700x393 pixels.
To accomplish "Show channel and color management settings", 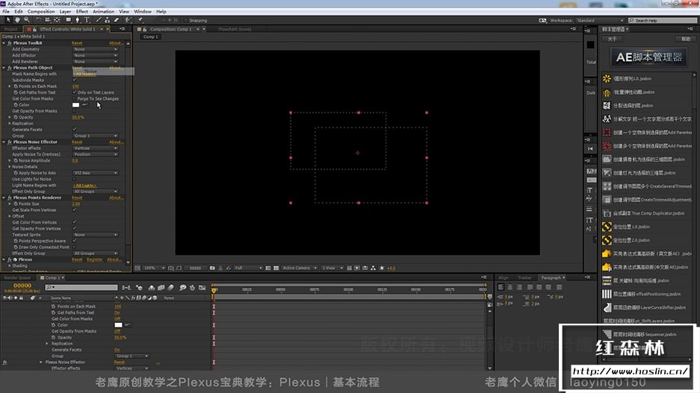I will (x=229, y=268).
